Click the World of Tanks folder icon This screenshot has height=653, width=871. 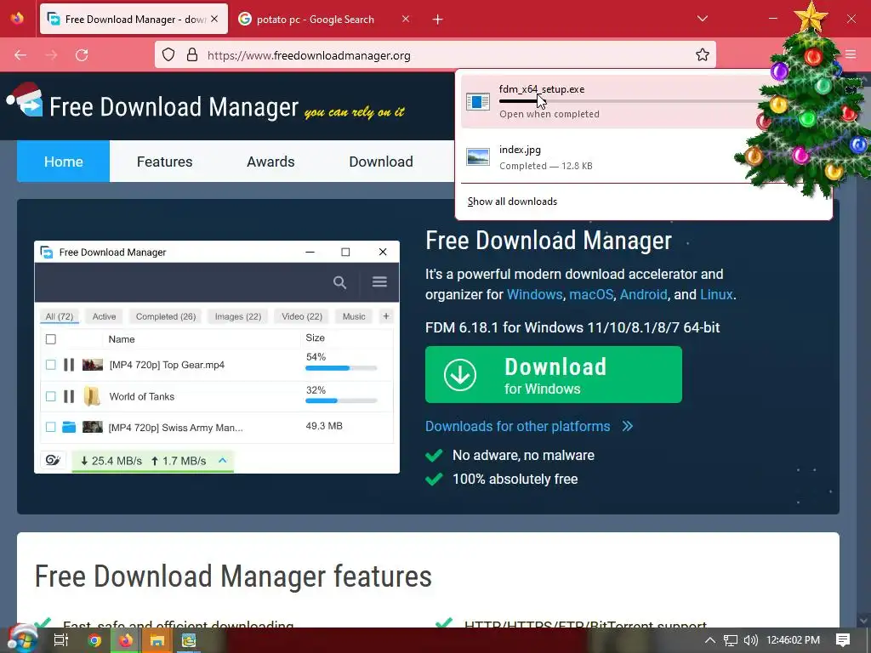tap(92, 396)
